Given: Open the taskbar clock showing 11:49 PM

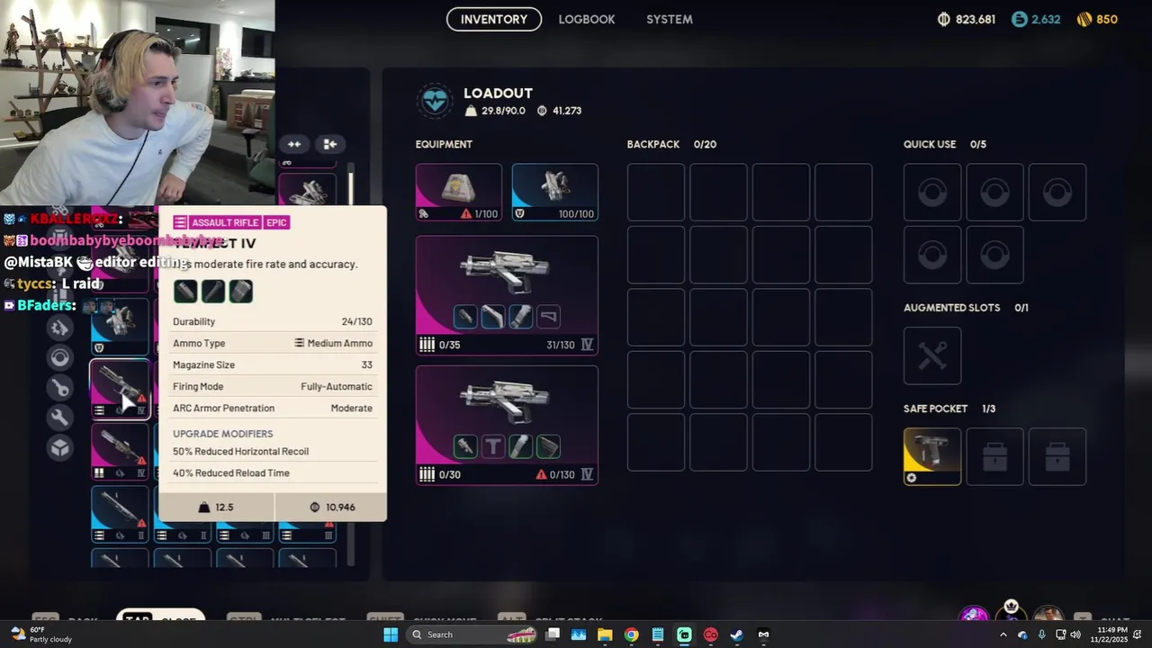Looking at the screenshot, I should pos(1110,634).
